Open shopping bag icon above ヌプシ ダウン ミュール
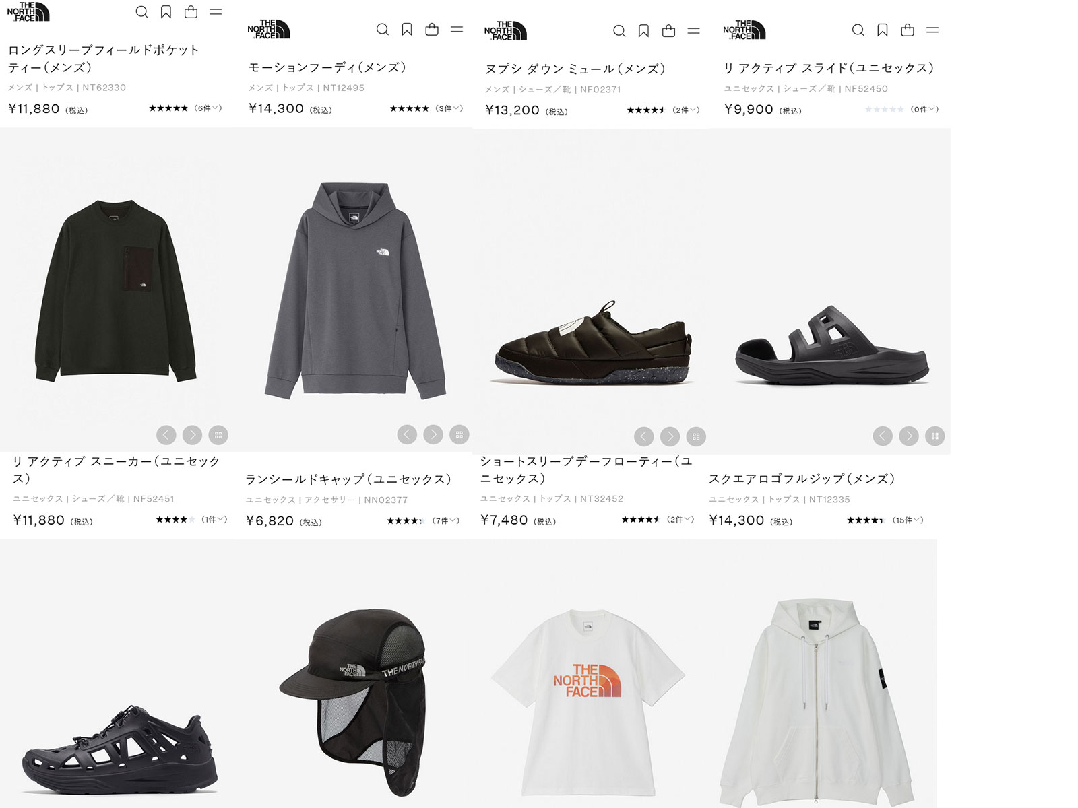Image resolution: width=1078 pixels, height=808 pixels. click(668, 30)
